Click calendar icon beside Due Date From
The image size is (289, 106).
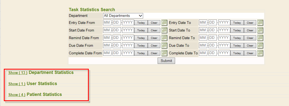164,45
